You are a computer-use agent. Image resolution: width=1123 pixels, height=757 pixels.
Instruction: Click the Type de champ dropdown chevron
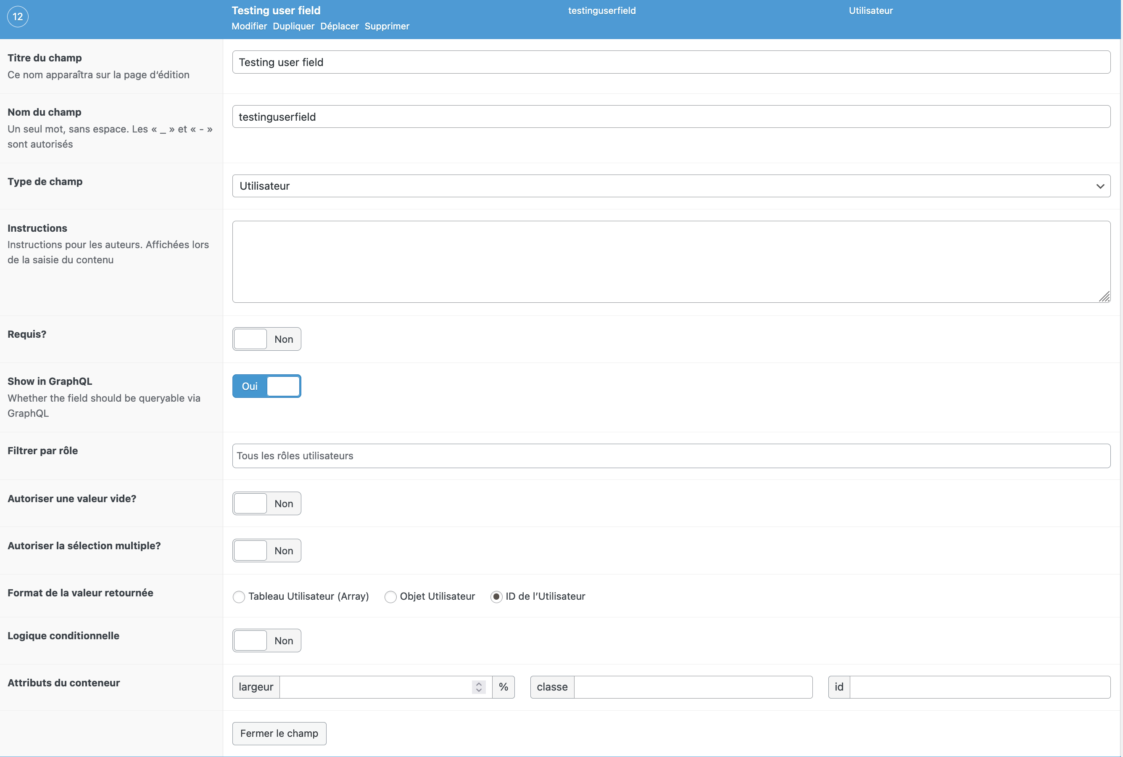1100,186
